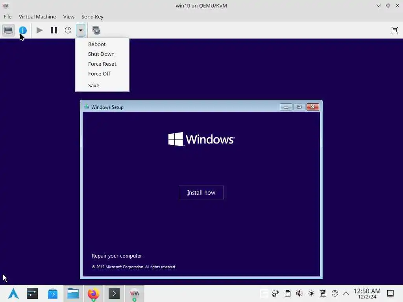
Task: Select Force Off option
Action: click(x=99, y=74)
